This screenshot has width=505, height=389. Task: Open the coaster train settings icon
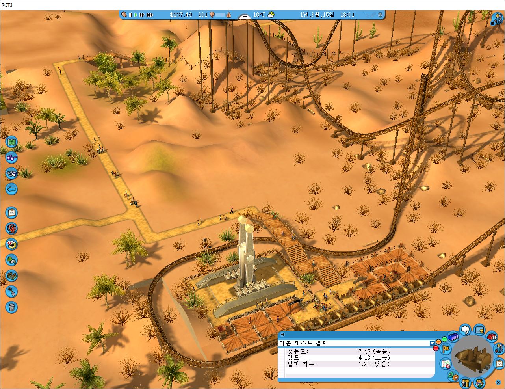point(453,337)
